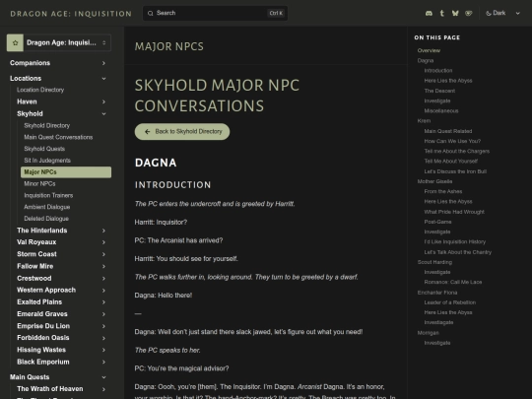Screen dimensions: 532x399
Task: Expand The Hinterlands submenu
Action: 103,231
